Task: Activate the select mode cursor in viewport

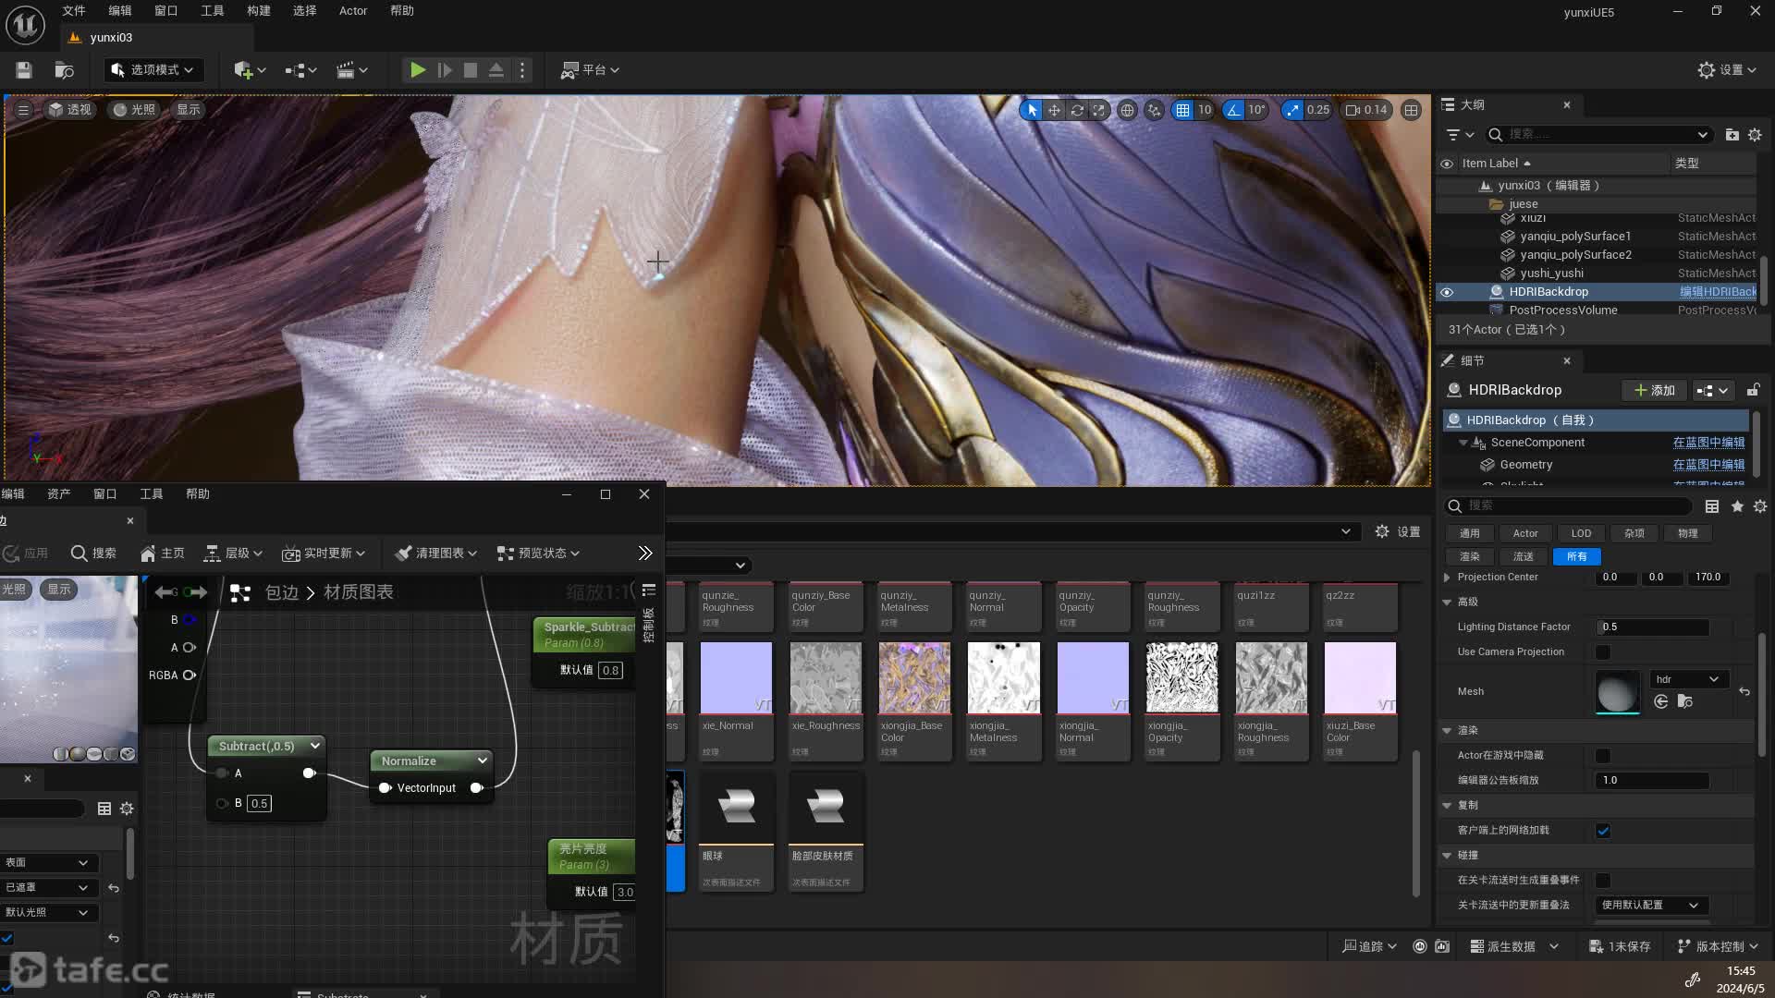Action: [x=1032, y=110]
